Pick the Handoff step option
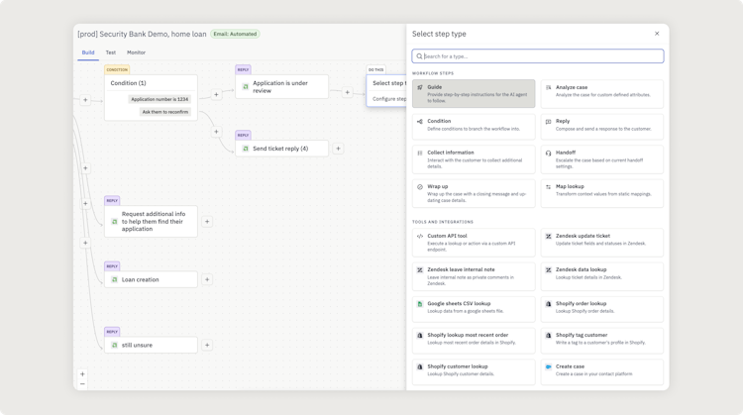Image resolution: width=743 pixels, height=415 pixels. click(601, 158)
